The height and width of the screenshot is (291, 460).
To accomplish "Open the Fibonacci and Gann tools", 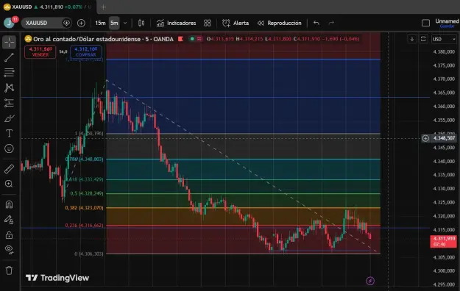I will 9,73.
